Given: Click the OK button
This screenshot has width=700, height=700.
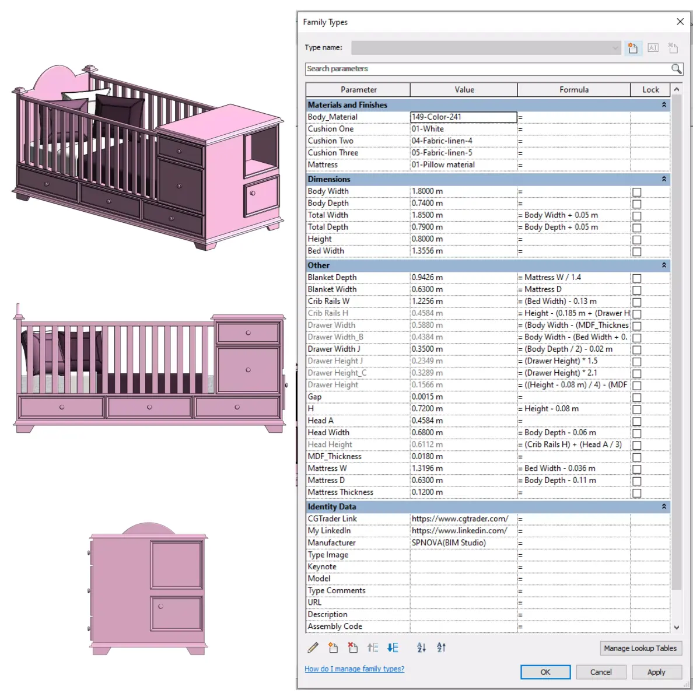Looking at the screenshot, I should click(545, 672).
